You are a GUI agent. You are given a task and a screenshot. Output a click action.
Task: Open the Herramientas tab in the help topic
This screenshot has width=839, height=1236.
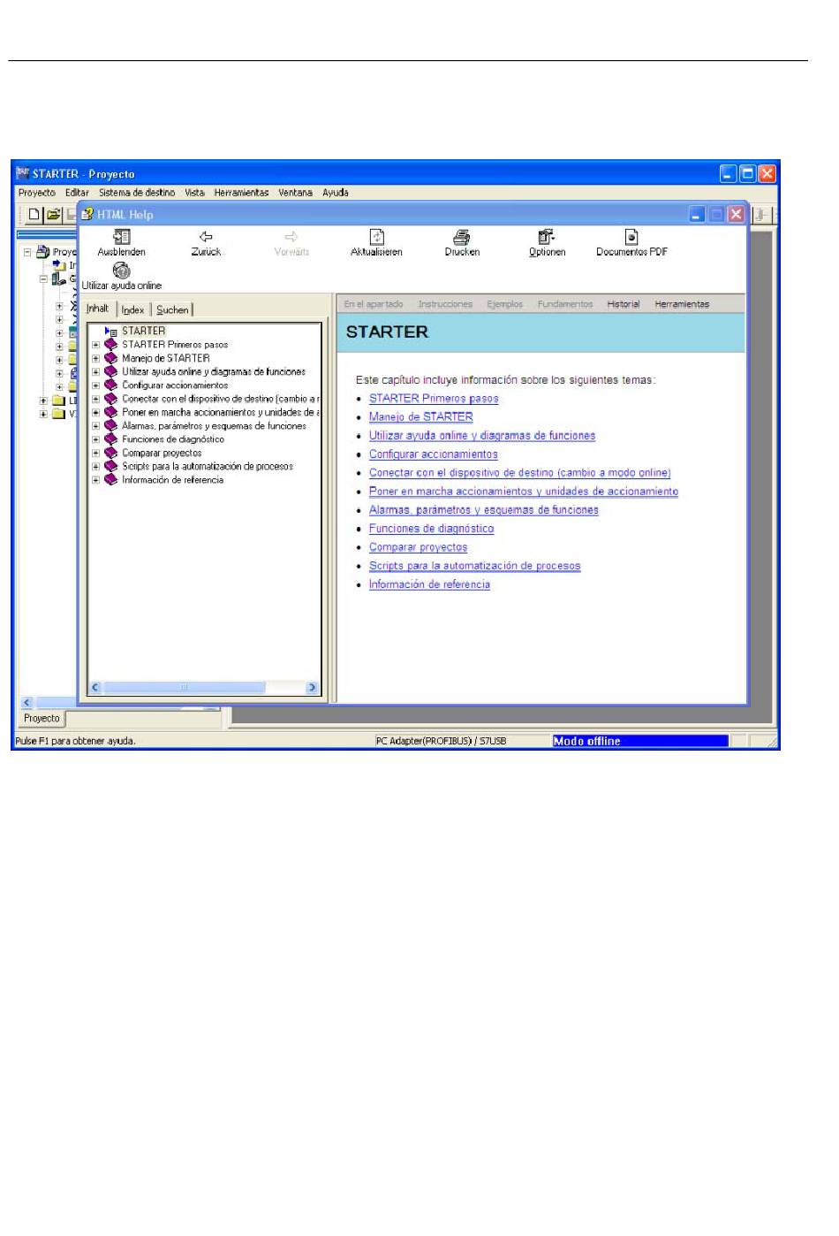coord(682,304)
